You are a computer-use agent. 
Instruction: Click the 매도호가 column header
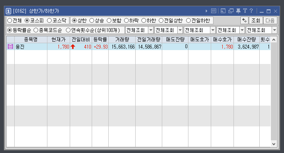tap(200, 39)
